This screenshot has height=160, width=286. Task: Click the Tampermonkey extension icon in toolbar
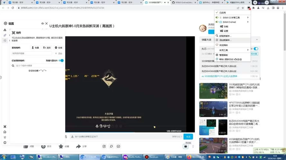(249, 8)
